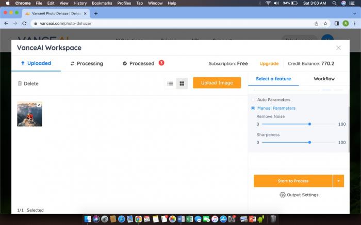This screenshot has height=225, width=361.
Task: Click the feature panel scrollbar
Action: click(x=349, y=129)
